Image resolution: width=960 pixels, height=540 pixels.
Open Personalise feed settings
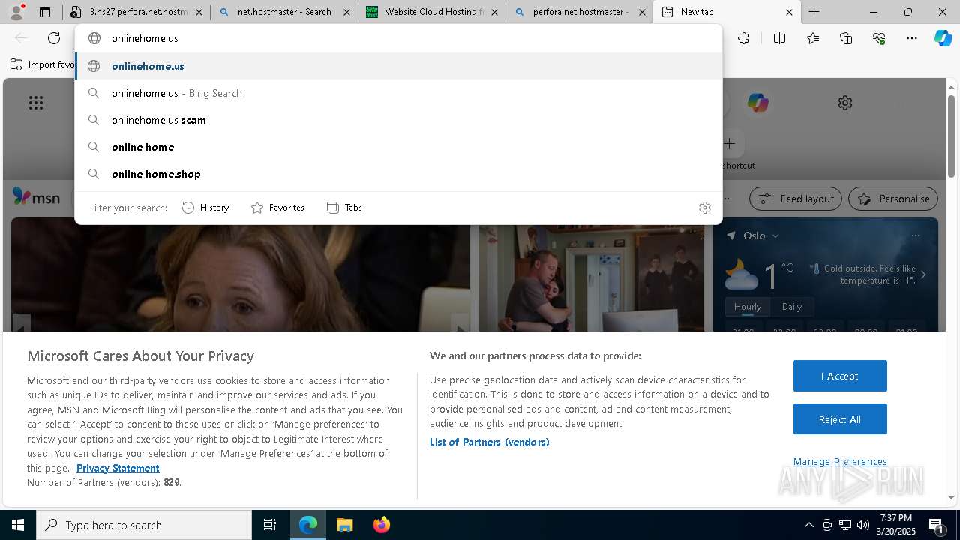893,199
